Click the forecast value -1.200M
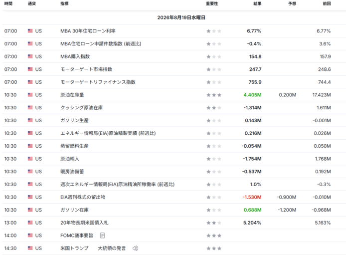Viewport: 346px width, 257px height. (287, 210)
